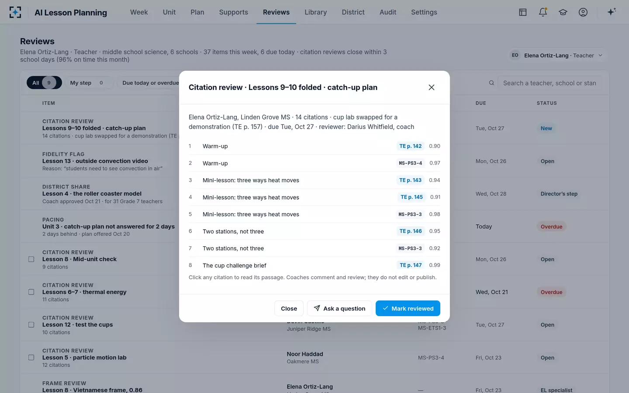Screen dimensions: 629x393
Task: Click the Overdue status for Lessons 6–7
Action: coord(551,292)
